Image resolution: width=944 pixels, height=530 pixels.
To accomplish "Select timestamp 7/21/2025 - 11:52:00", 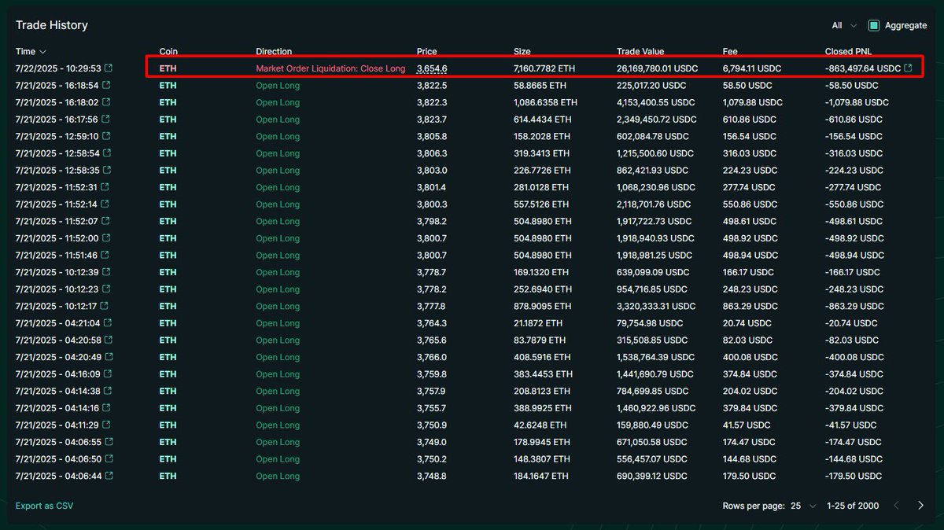I will pos(57,238).
